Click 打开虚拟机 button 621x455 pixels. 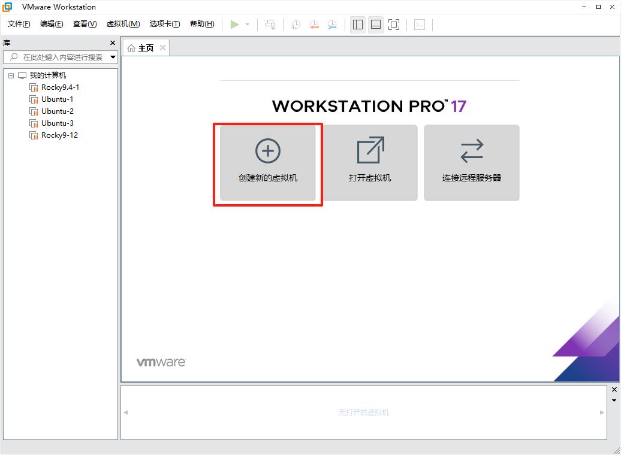pyautogui.click(x=370, y=163)
